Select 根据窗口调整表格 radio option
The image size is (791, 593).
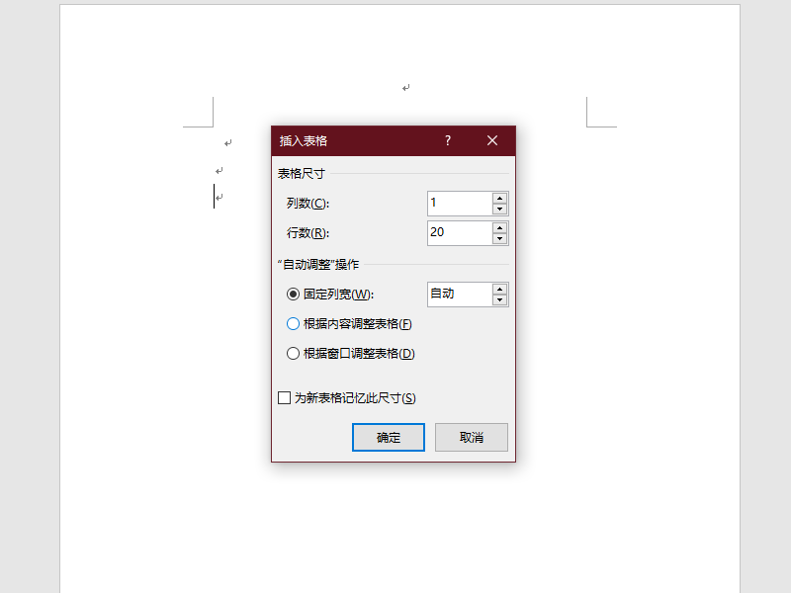(x=293, y=354)
